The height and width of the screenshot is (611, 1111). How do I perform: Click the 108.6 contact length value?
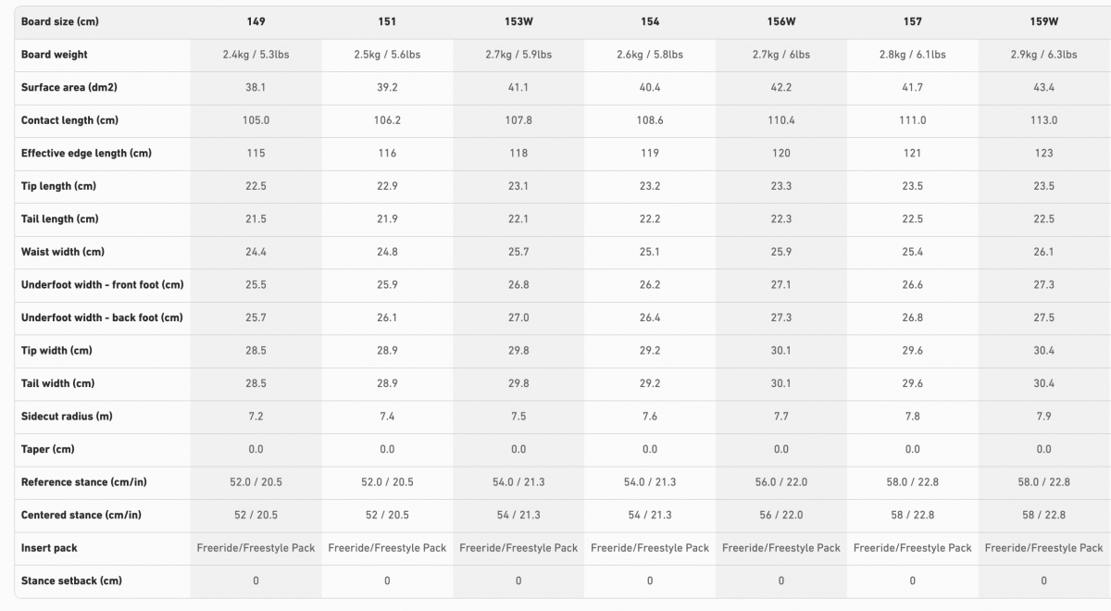(650, 120)
